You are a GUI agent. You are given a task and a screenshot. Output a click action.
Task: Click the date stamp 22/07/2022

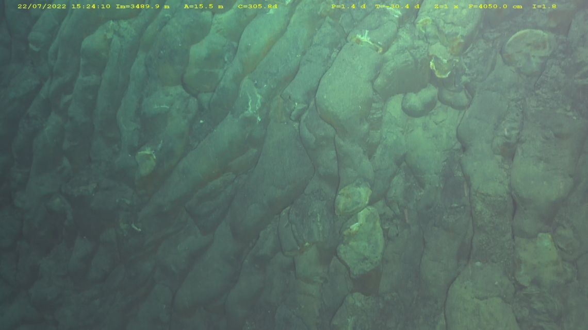(x=42, y=6)
